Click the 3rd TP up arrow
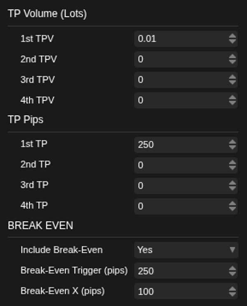The image size is (247, 306). (x=233, y=182)
